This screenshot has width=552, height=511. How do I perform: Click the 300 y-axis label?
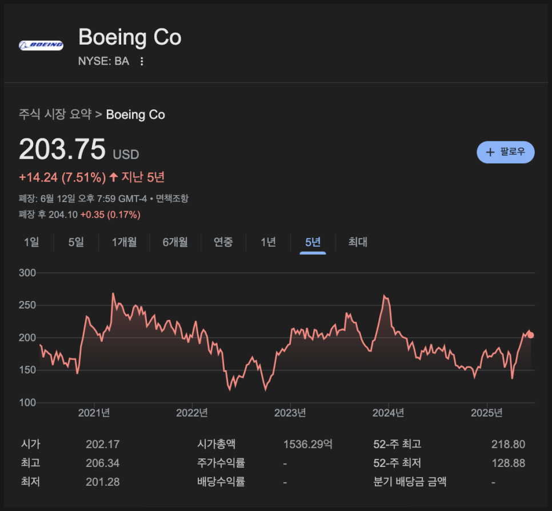click(27, 273)
